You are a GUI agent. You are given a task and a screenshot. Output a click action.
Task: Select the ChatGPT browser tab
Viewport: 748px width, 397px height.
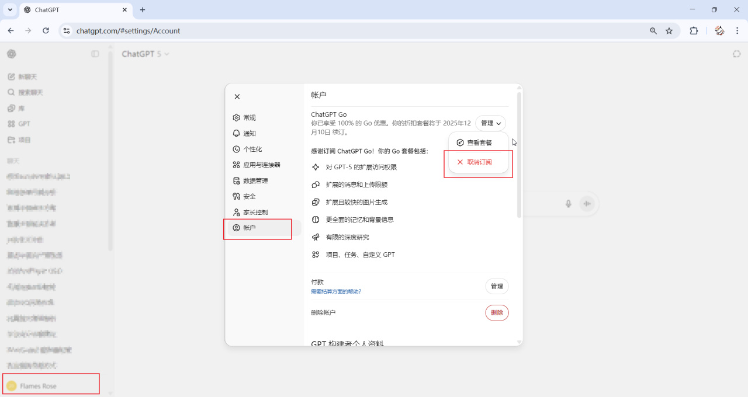76,10
